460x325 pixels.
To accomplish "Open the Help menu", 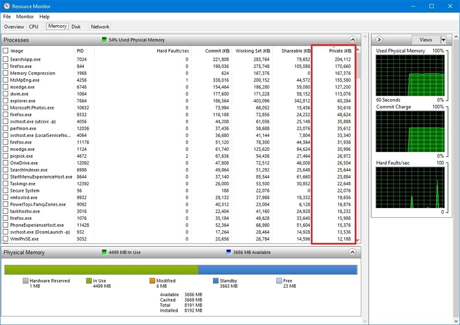I will [44, 17].
